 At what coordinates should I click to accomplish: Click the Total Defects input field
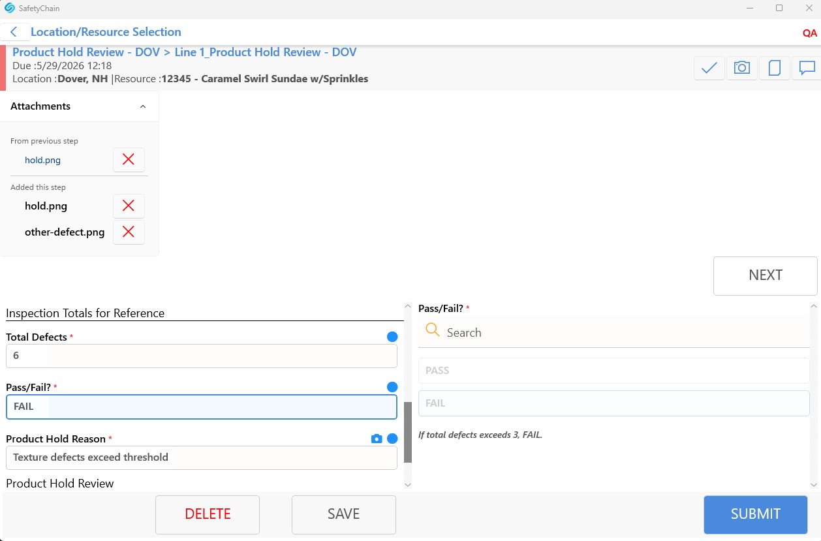(x=202, y=356)
